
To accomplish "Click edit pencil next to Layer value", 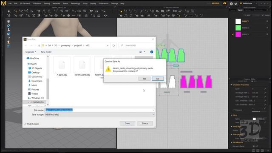I will [265, 89].
